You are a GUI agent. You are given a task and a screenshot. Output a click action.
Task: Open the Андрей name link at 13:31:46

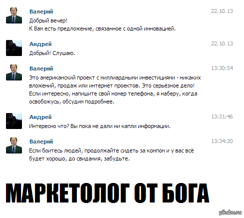point(40,117)
